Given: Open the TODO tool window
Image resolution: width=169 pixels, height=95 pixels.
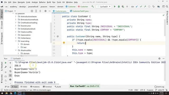Looking at the screenshot, I should pos(24,87).
